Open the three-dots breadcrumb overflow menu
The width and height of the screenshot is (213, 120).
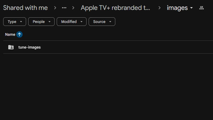[64, 8]
